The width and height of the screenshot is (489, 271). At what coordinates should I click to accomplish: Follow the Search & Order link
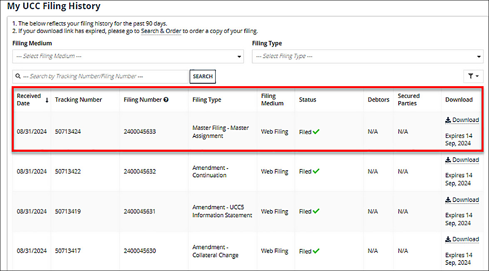point(161,31)
